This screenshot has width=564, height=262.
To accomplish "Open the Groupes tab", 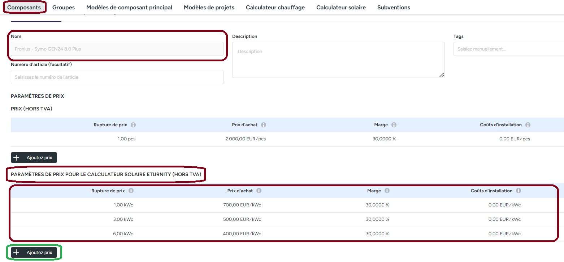I will point(64,7).
